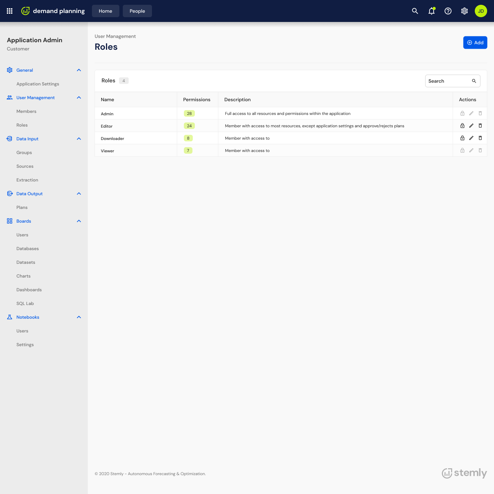This screenshot has width=494, height=494.
Task: Open the People tab
Action: coord(137,11)
